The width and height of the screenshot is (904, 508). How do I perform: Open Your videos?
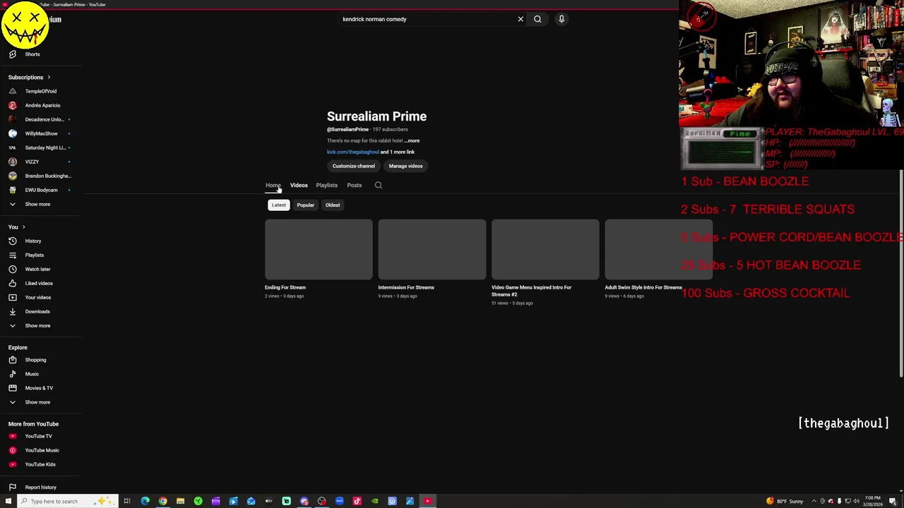tap(38, 297)
